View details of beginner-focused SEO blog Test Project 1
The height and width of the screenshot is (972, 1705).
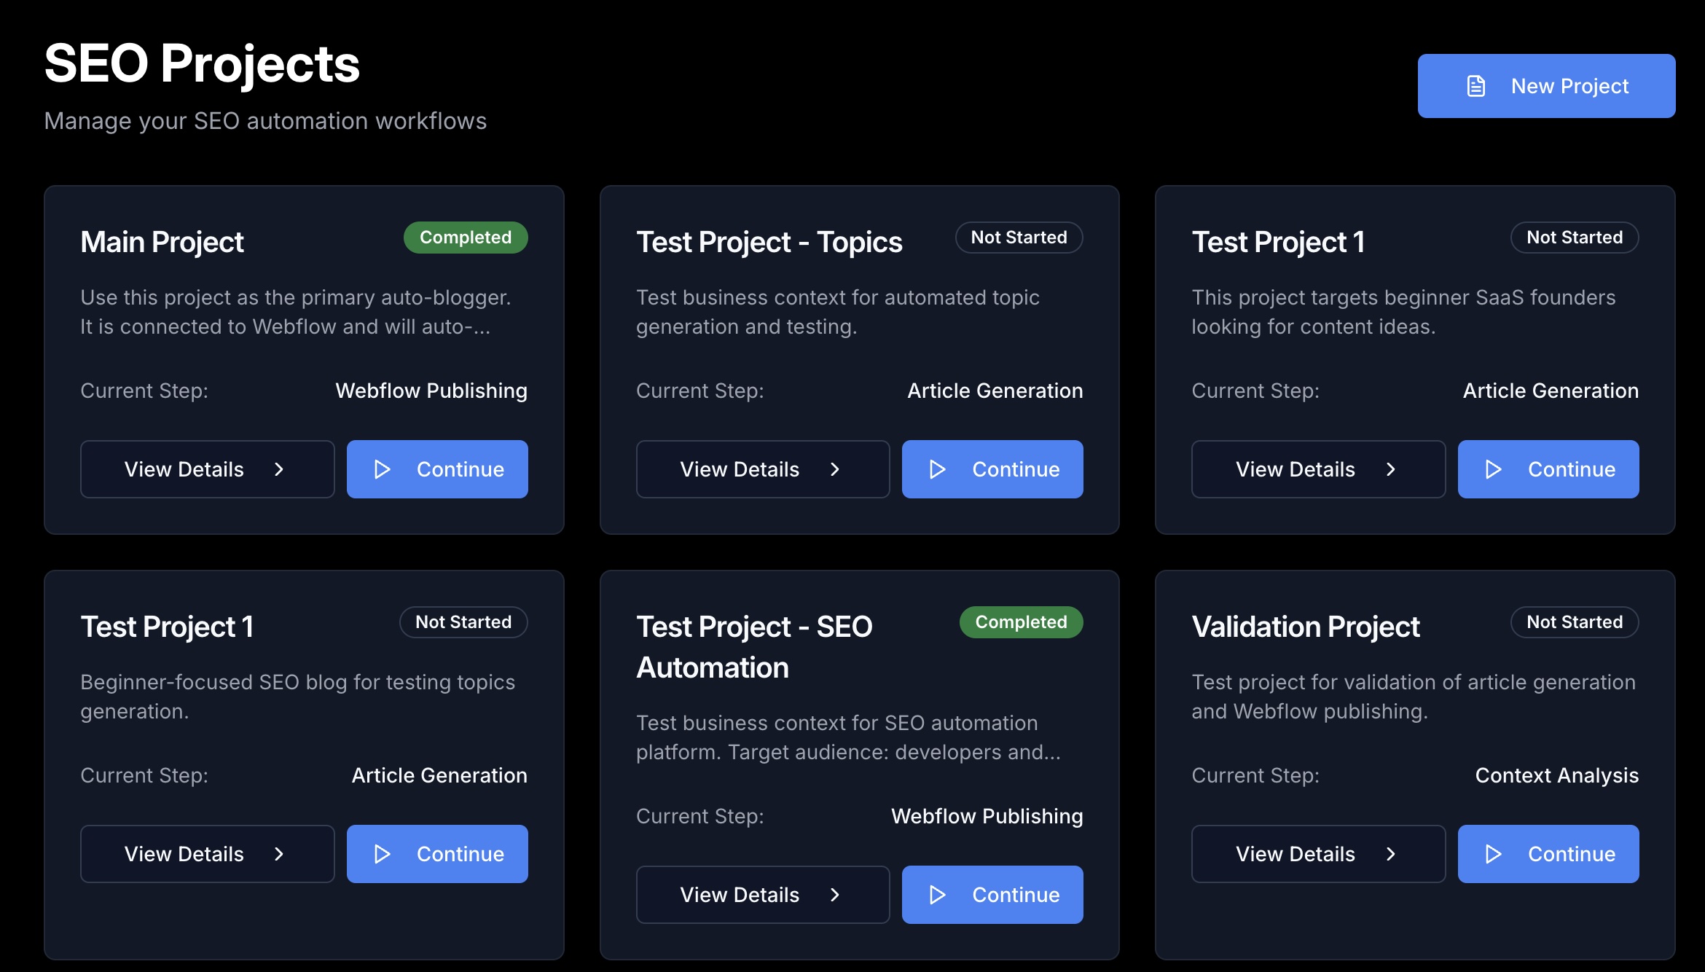click(208, 854)
